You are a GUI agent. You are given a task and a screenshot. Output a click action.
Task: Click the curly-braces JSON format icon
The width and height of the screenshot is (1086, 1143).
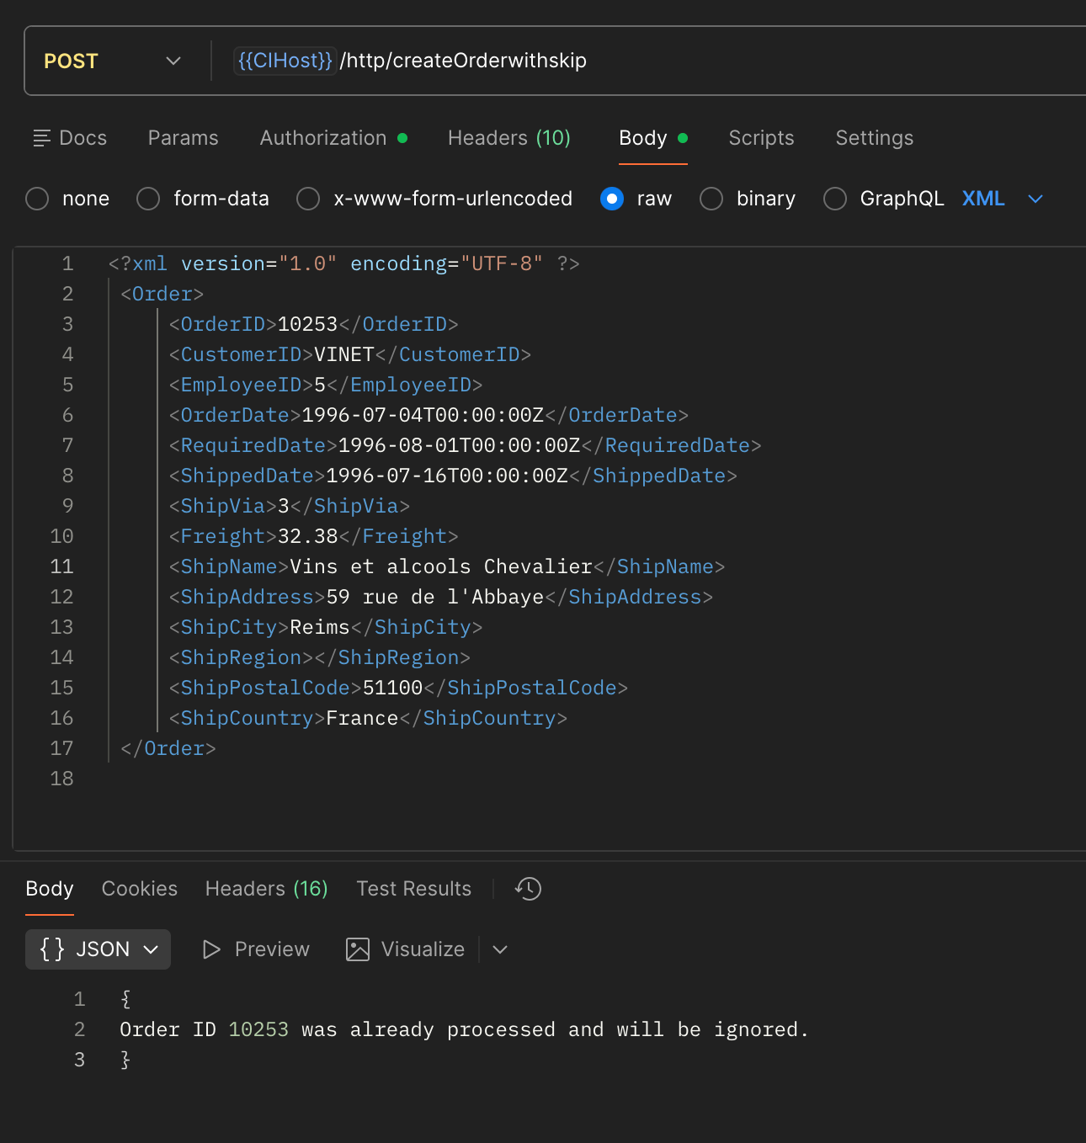coord(51,949)
